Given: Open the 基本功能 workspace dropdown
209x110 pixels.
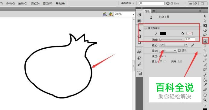Looking at the screenshot, I should point(128,3).
